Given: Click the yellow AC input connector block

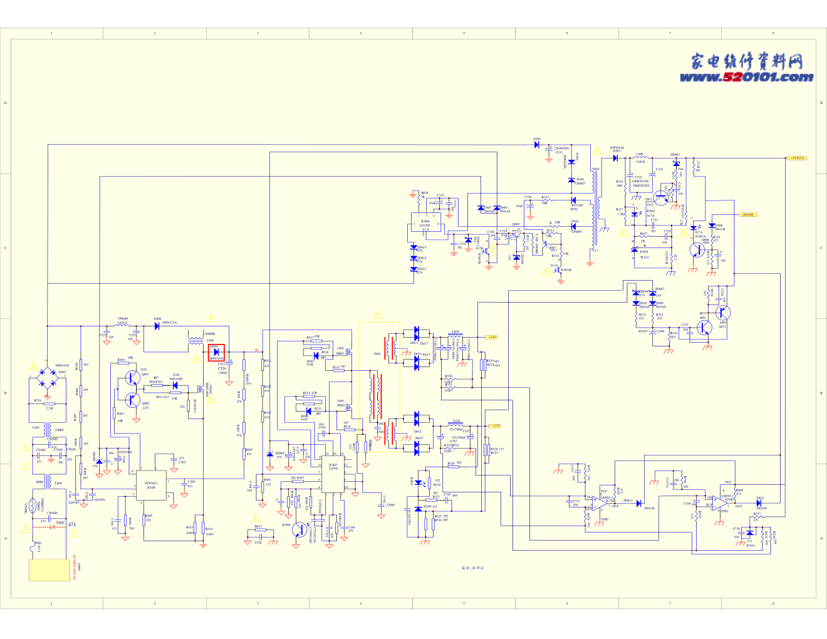Looking at the screenshot, I should tap(49, 570).
